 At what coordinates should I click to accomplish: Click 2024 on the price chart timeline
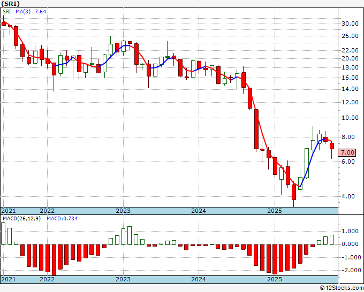tap(199, 211)
